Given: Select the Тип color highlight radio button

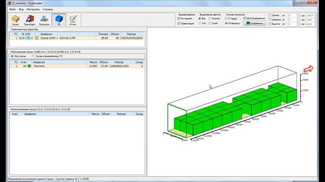Looking at the screenshot, I should 200,23.
